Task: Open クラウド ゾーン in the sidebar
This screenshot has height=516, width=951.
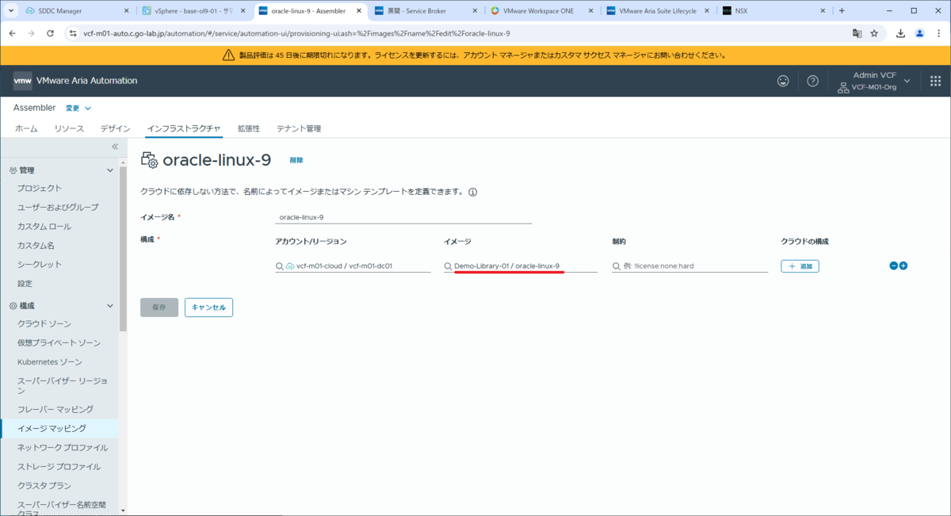Action: (x=44, y=323)
